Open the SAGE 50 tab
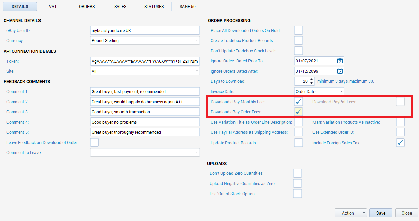 tap(188, 6)
